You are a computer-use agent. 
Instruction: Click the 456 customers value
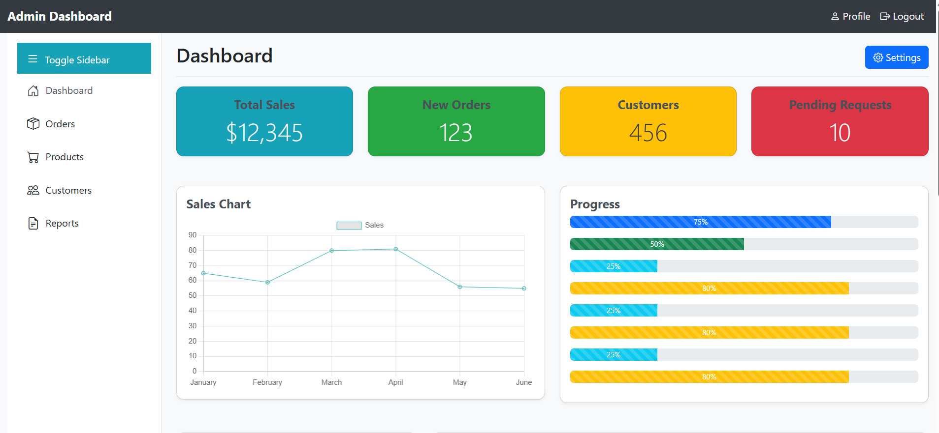point(648,133)
